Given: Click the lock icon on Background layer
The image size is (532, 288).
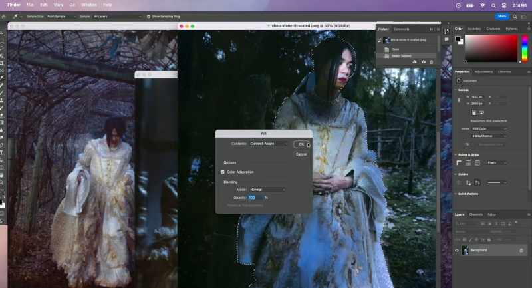Looking at the screenshot, I should 521,251.
